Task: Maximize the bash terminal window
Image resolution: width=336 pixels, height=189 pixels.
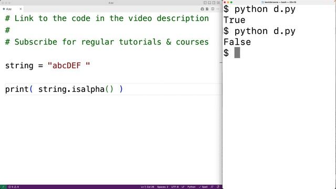Action: pyautogui.click(x=232, y=2)
